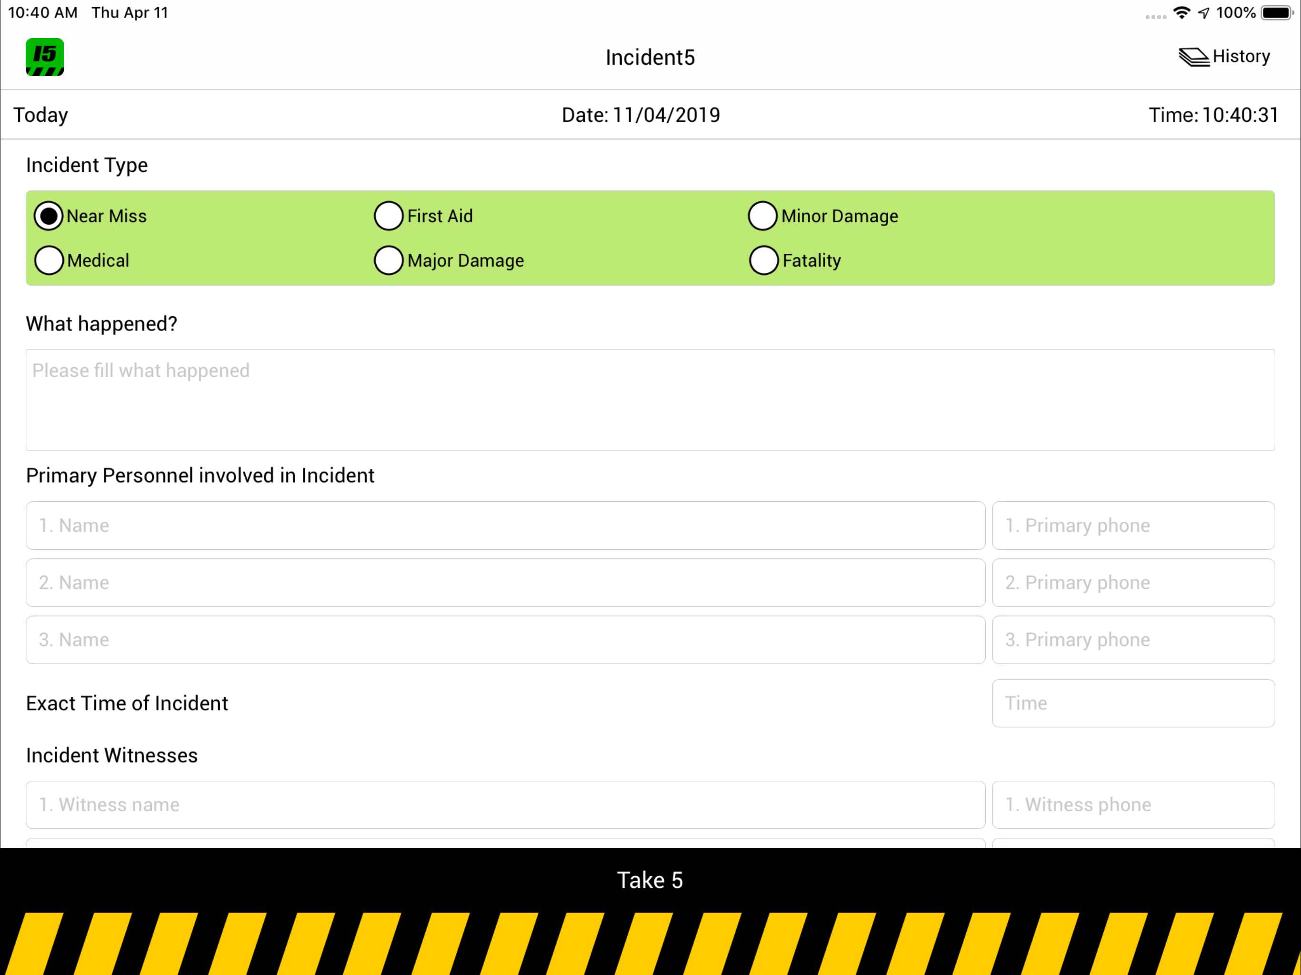The height and width of the screenshot is (975, 1301).
Task: Tap the 1. Witness name field
Action: coord(505,805)
